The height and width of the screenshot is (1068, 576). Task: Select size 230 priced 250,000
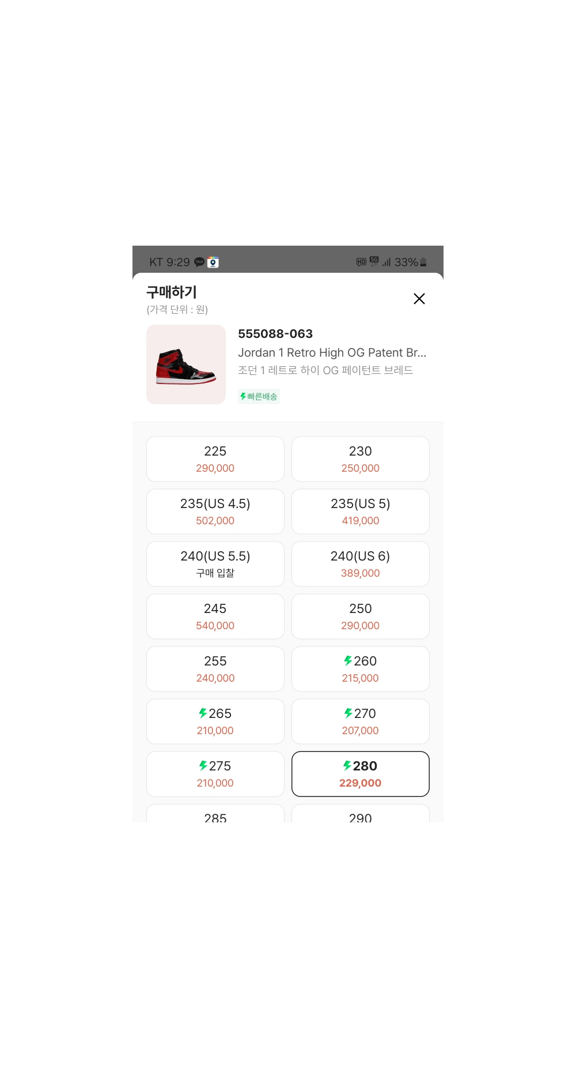point(361,459)
